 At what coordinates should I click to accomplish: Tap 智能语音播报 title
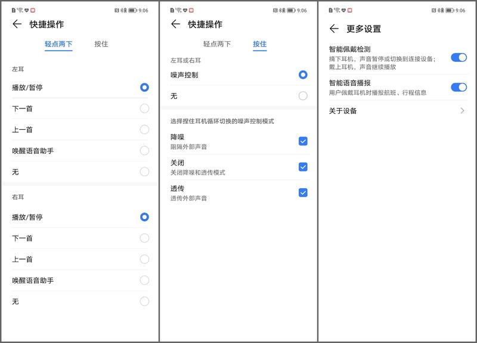350,83
